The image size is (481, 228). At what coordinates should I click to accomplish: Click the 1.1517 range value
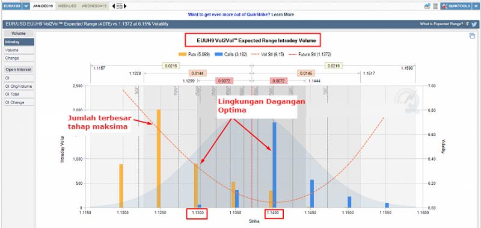[369, 73]
